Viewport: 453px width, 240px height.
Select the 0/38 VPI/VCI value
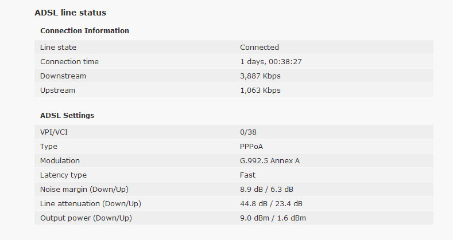point(248,132)
